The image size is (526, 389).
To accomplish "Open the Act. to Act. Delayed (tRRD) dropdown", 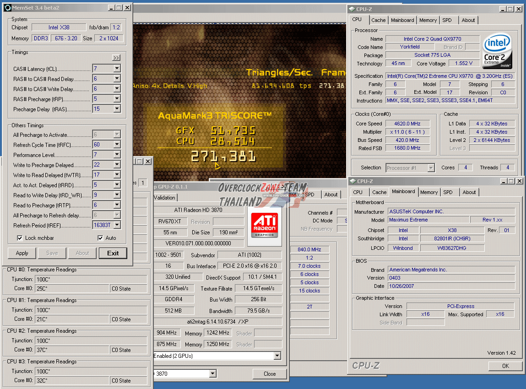I will point(117,185).
